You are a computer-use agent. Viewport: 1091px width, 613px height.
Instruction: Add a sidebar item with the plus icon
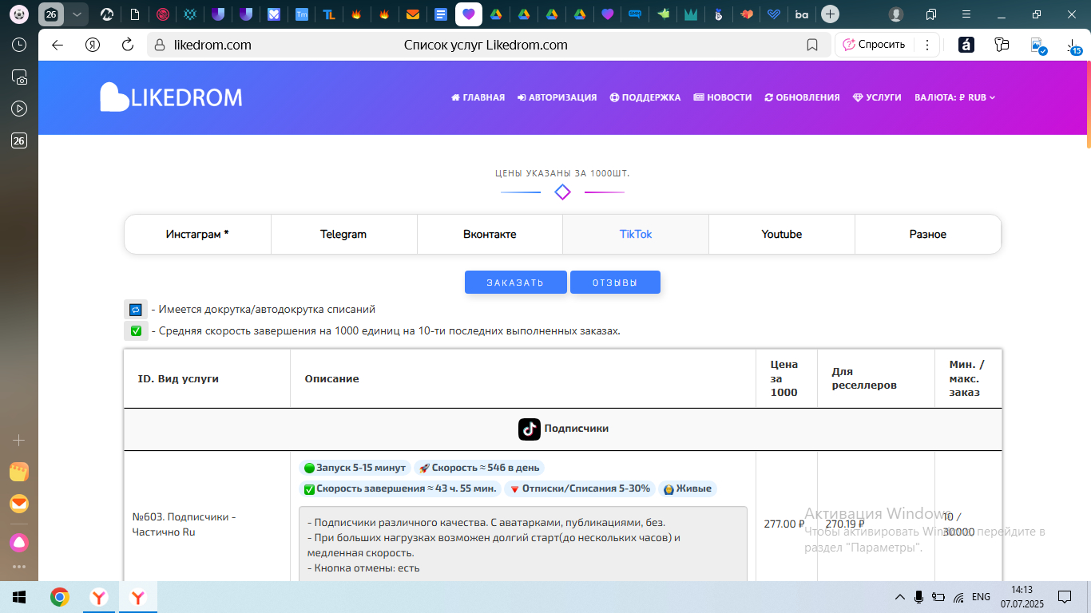[19, 440]
